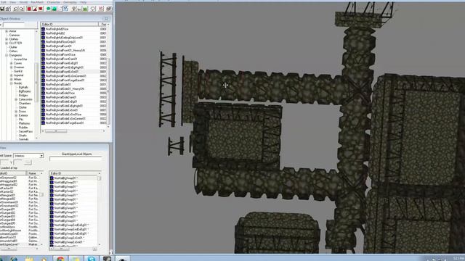
Task: Open Google Chrome from the taskbar
Action: click(x=60, y=259)
